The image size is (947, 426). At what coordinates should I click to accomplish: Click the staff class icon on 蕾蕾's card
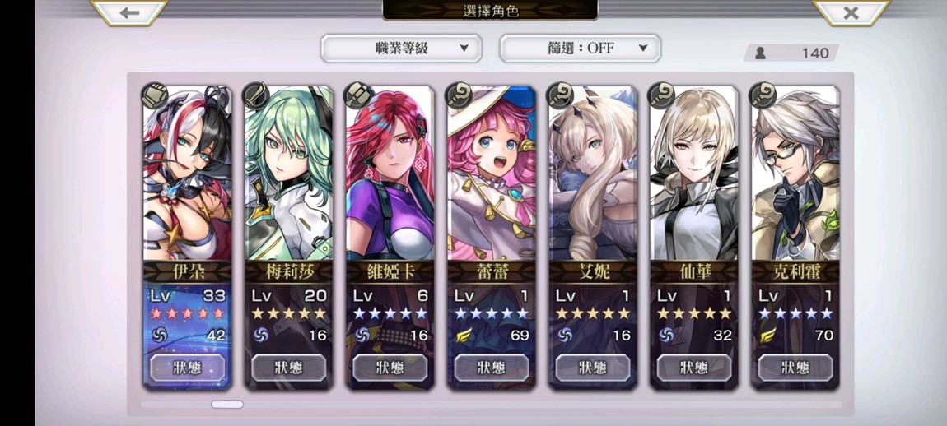[x=459, y=95]
